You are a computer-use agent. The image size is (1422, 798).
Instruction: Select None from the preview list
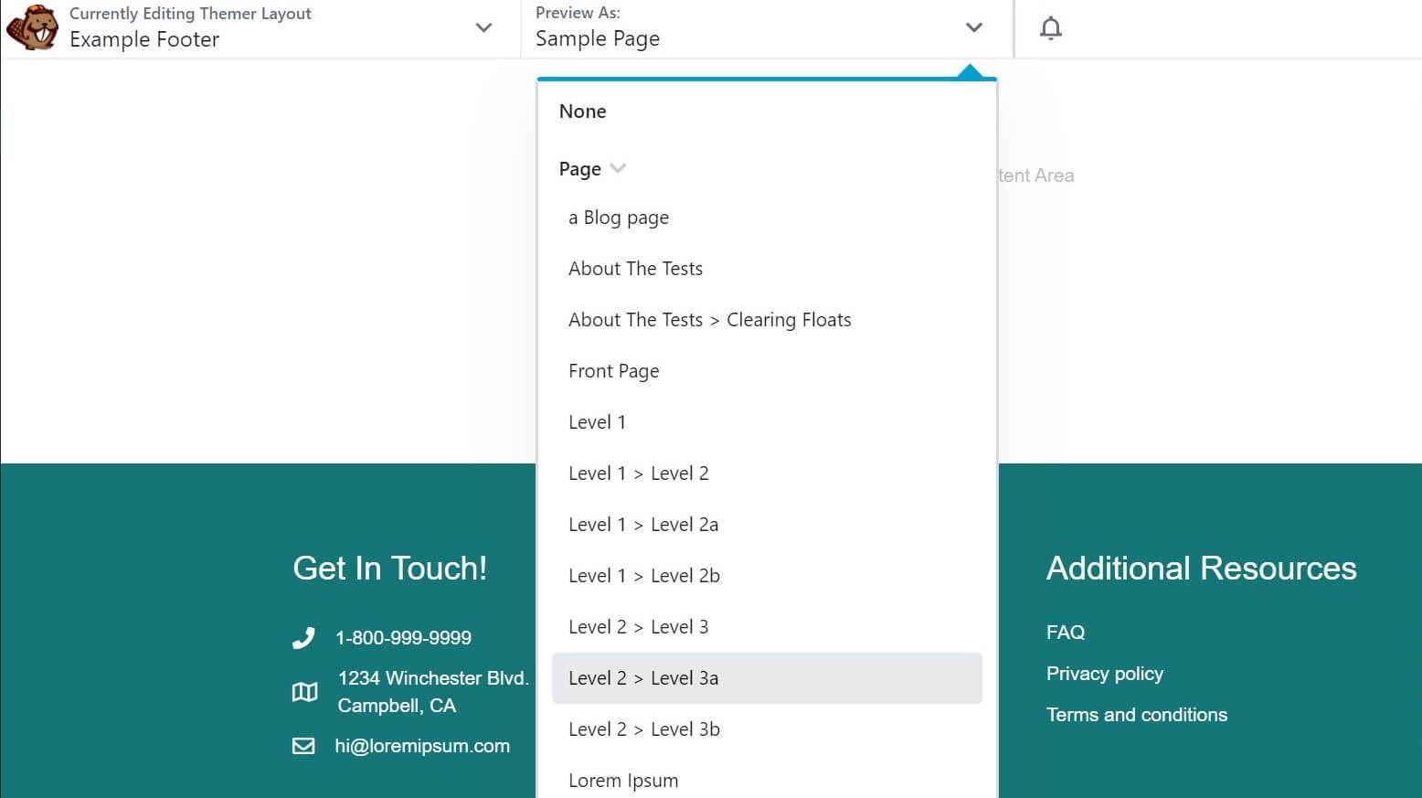pyautogui.click(x=582, y=111)
